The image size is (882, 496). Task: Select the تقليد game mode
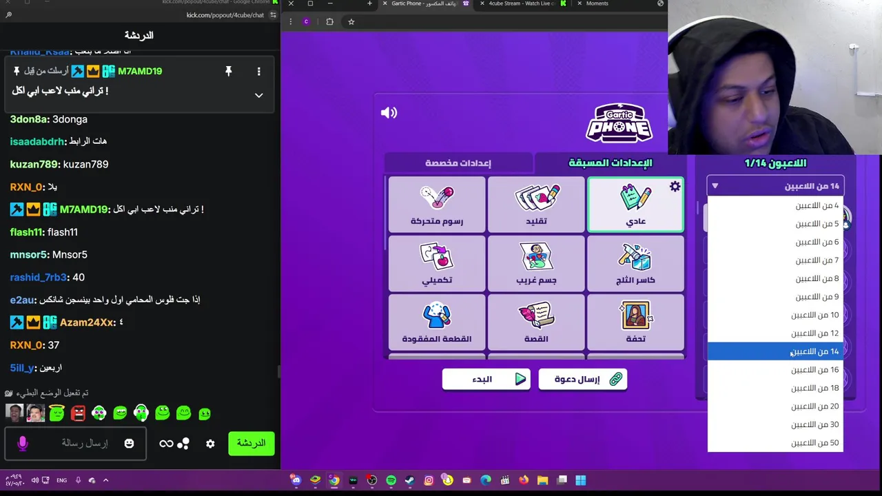tap(536, 205)
